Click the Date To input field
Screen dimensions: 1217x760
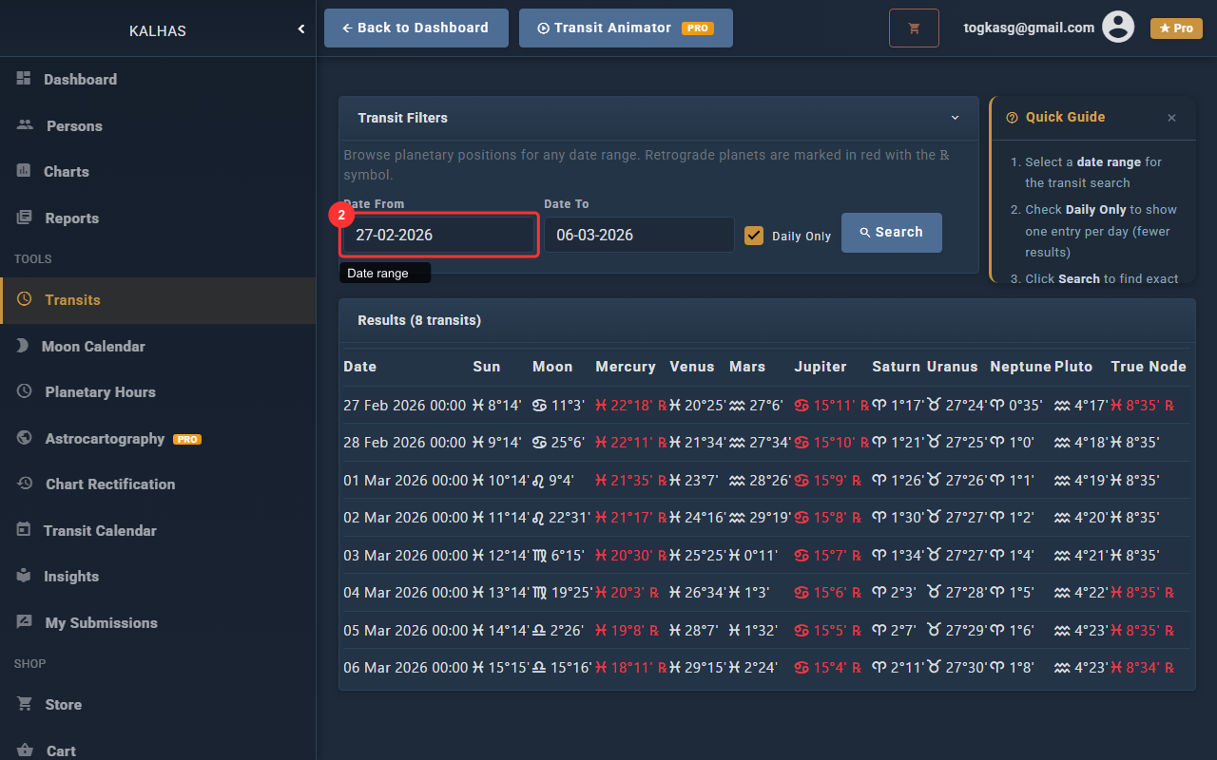[x=638, y=235]
